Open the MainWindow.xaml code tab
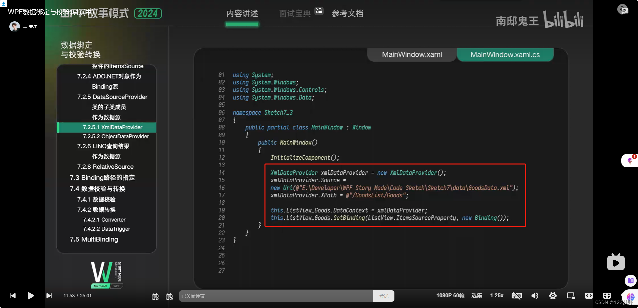Screen dimensions: 638x308 click(x=412, y=54)
